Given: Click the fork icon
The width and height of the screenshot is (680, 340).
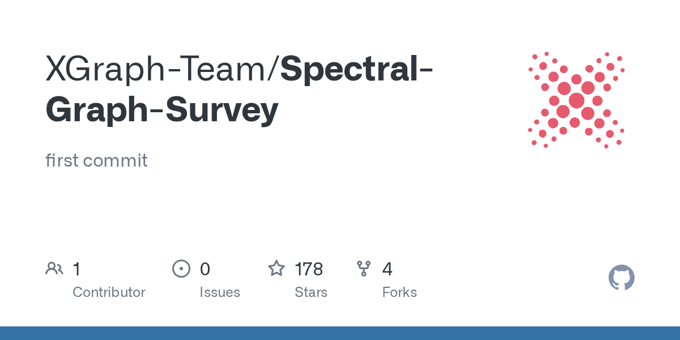Looking at the screenshot, I should tap(364, 269).
